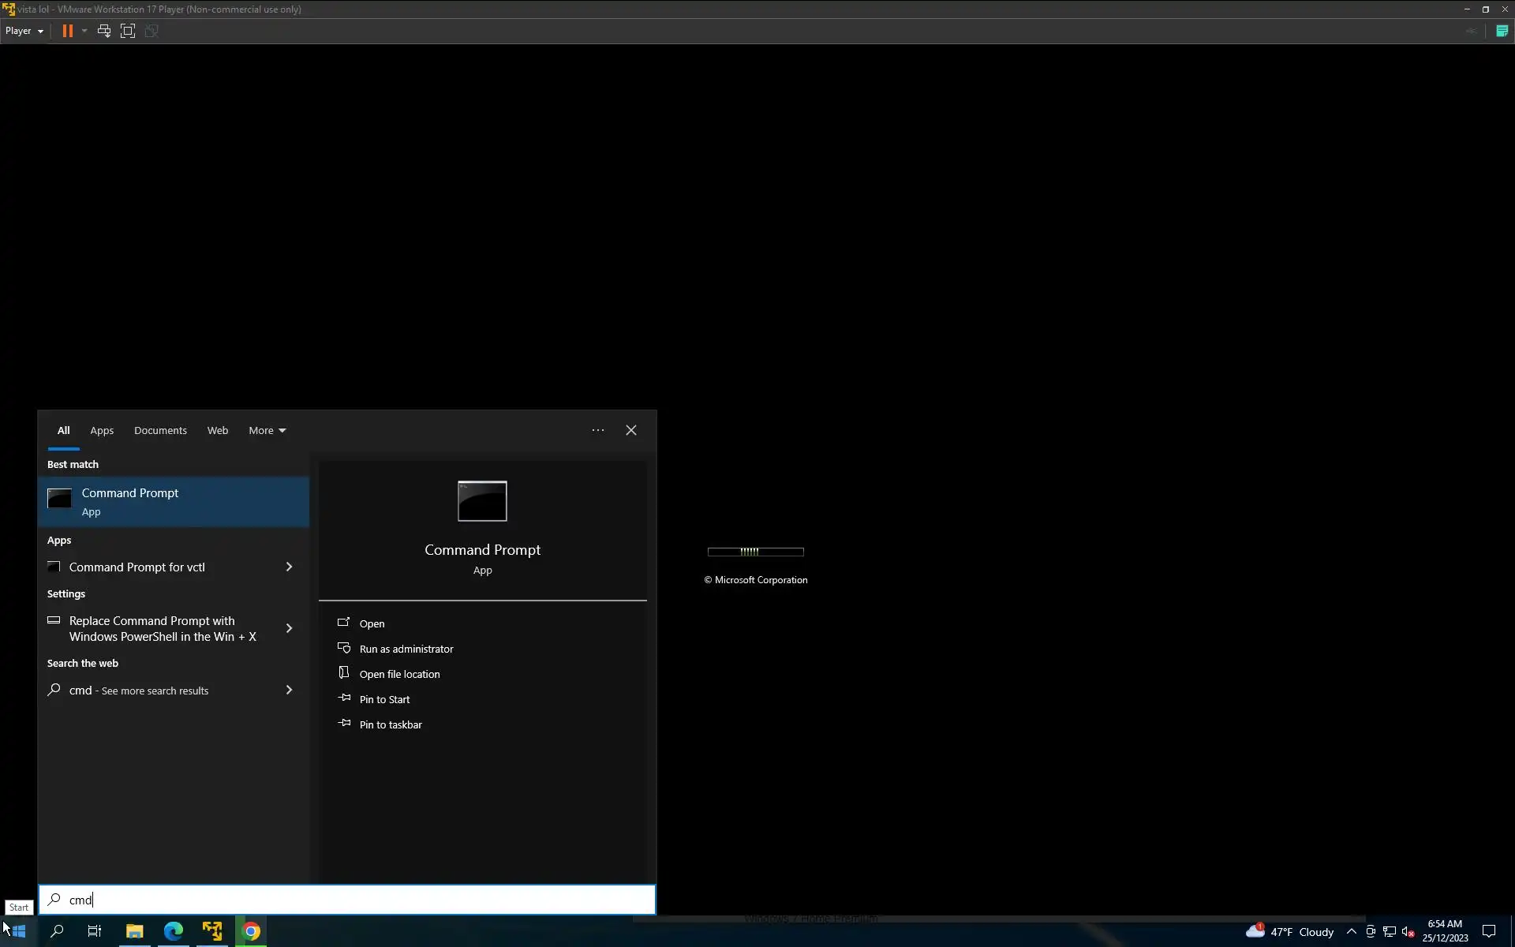The image size is (1515, 947).
Task: Click the taskbar search magnifier icon
Action: (57, 931)
